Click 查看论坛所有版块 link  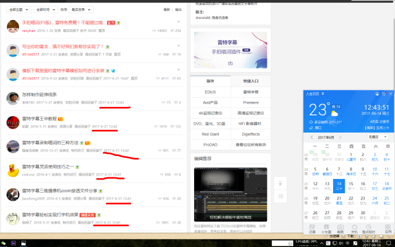[251, 145]
